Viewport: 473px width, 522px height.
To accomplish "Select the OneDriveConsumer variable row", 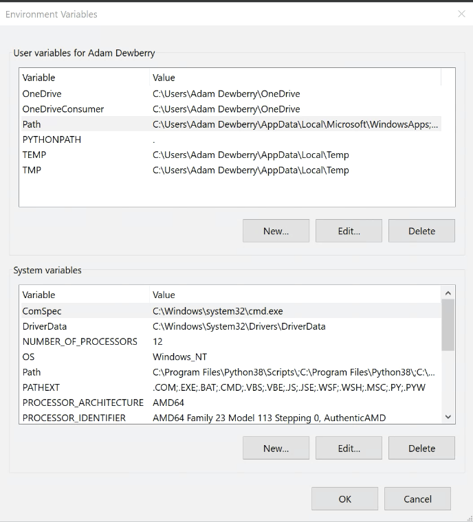I will point(63,109).
